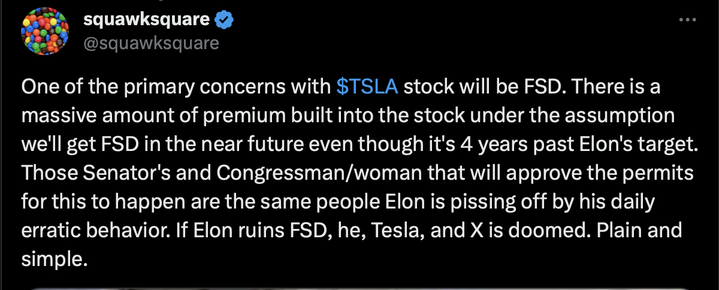Click the phrase 'stock will be FSD'
The image size is (719, 290).
tap(484, 86)
